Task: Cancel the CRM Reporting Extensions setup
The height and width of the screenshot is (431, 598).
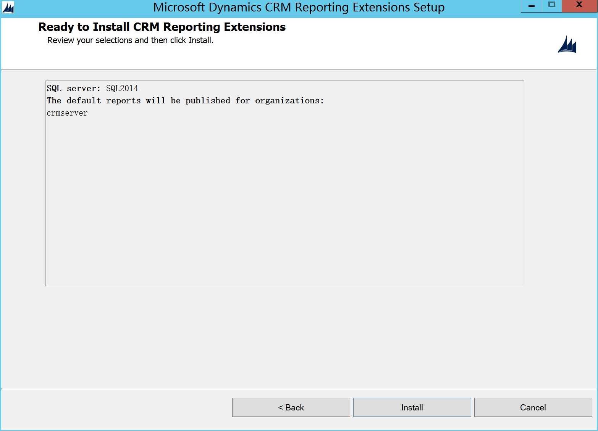Action: [x=533, y=407]
